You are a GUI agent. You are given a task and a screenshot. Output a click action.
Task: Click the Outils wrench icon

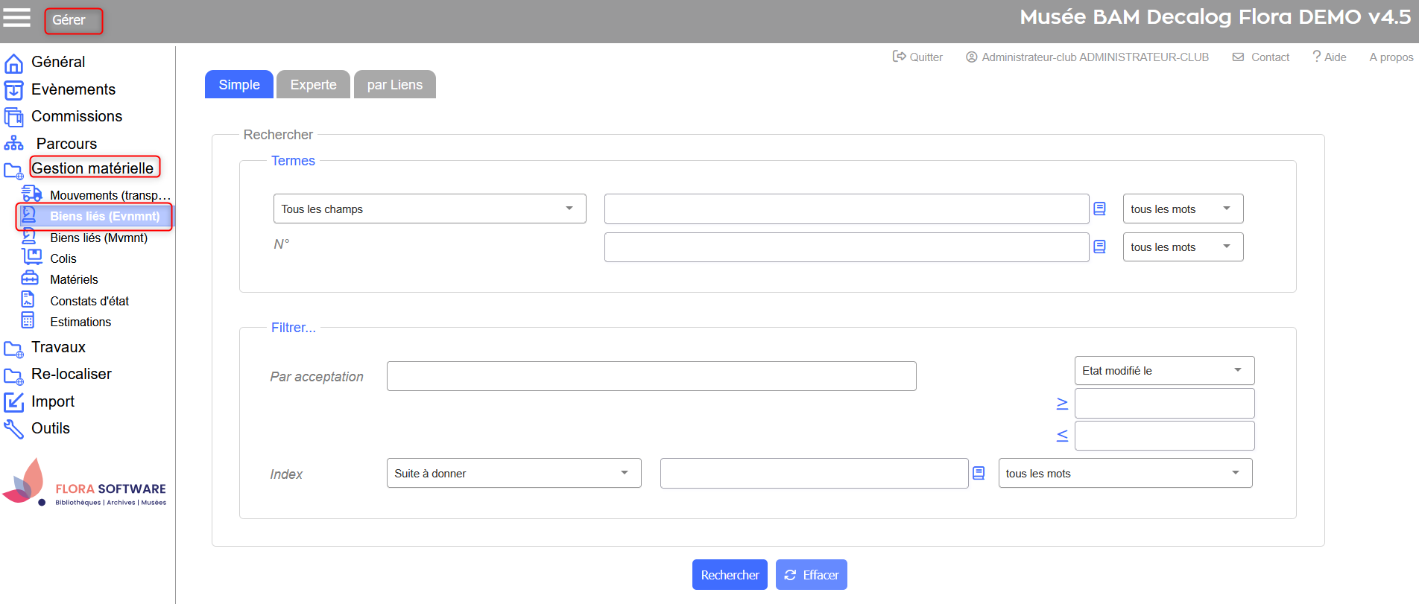pyautogui.click(x=13, y=429)
